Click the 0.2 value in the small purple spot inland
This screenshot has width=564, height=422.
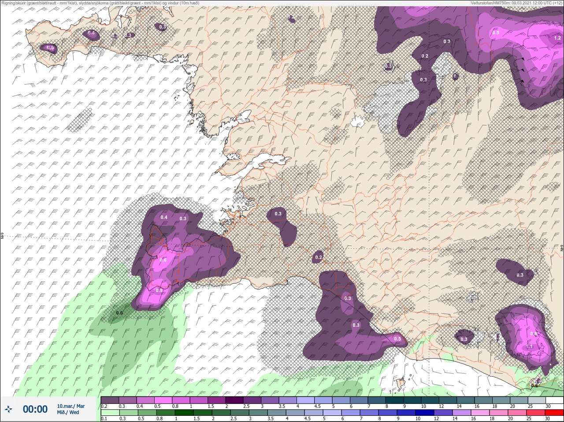319,257
